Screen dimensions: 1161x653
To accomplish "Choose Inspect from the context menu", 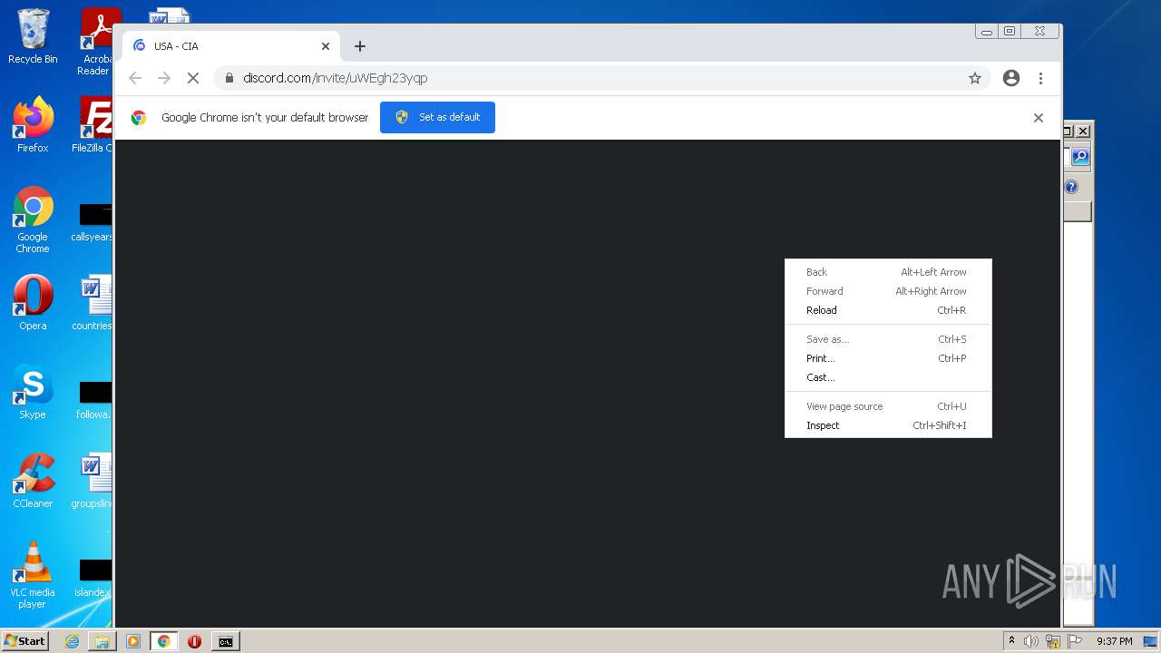I will click(x=888, y=425).
